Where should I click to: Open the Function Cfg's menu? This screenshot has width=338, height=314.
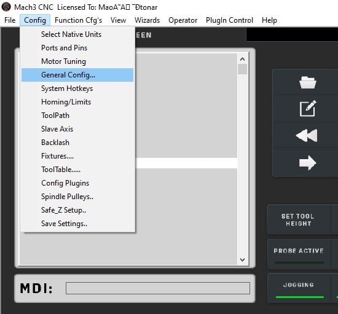78,20
